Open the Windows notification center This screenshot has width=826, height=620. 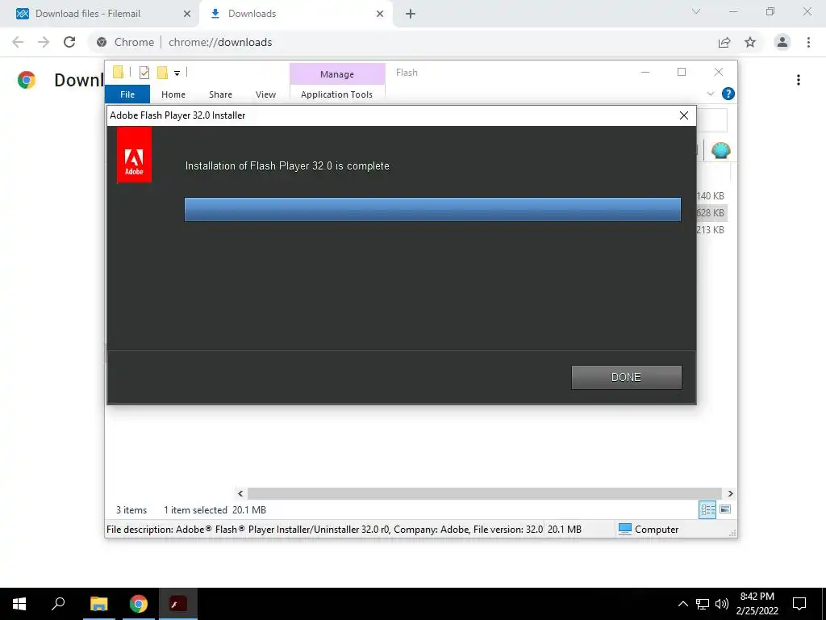pyautogui.click(x=799, y=604)
